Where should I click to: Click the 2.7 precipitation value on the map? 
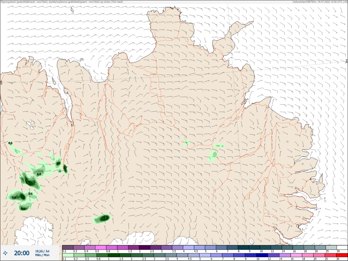pos(65,168)
